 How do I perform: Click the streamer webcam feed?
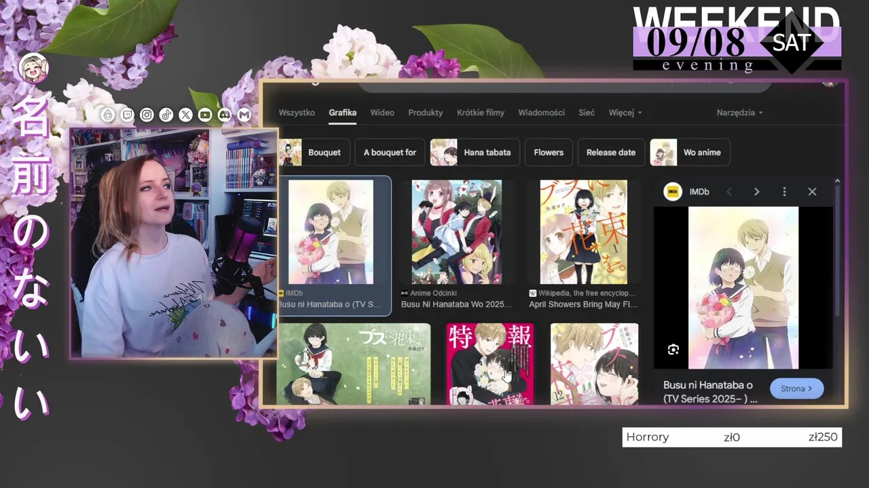(x=174, y=243)
